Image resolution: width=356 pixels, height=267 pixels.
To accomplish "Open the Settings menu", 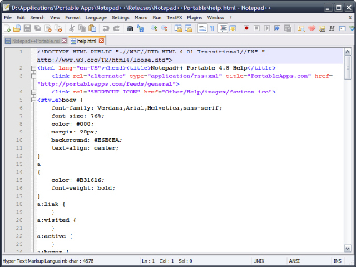I will (x=121, y=18).
